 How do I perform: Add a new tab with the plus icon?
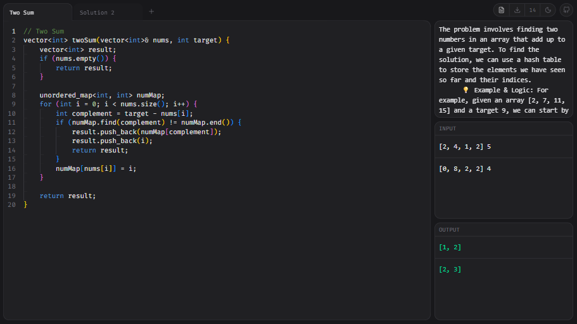coord(151,12)
